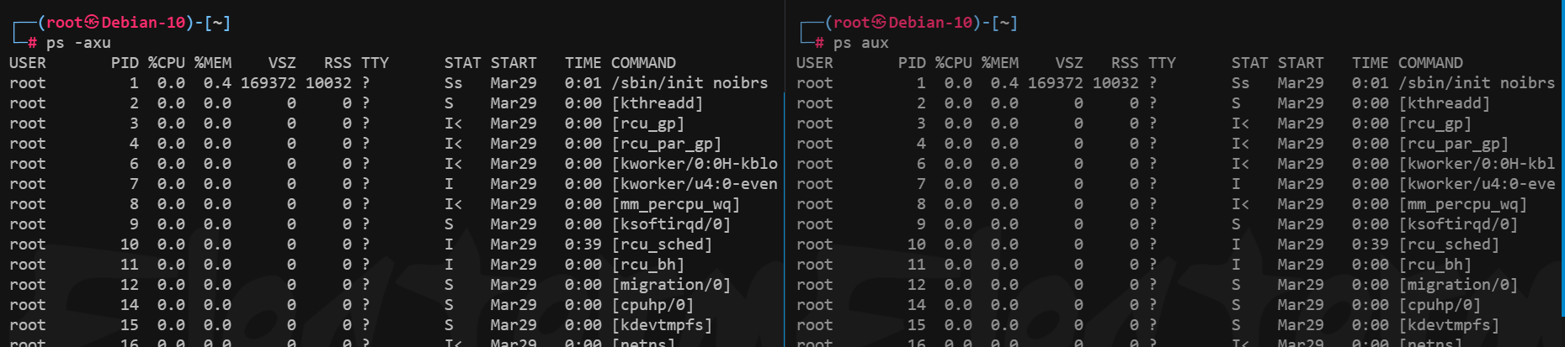This screenshot has height=347, width=1565.
Task: Select [kdevtmpfs] in the ps aux pane
Action: point(1449,325)
